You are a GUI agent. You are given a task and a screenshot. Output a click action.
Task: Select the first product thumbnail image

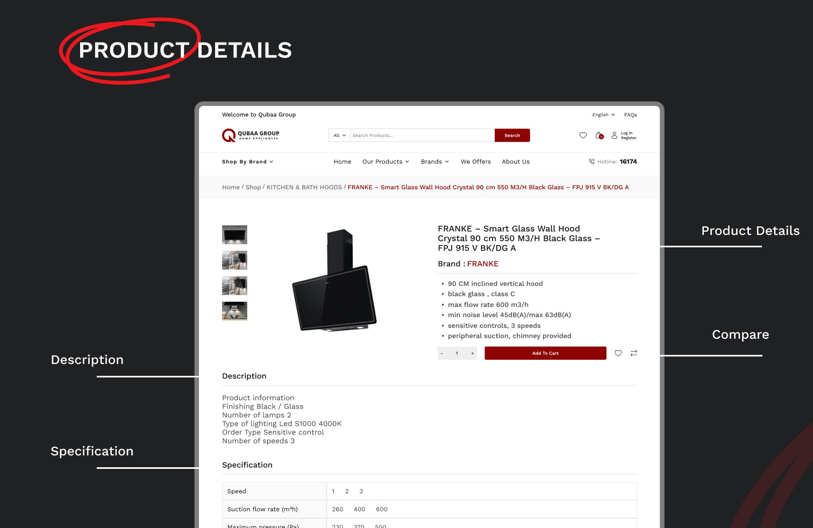pos(234,235)
